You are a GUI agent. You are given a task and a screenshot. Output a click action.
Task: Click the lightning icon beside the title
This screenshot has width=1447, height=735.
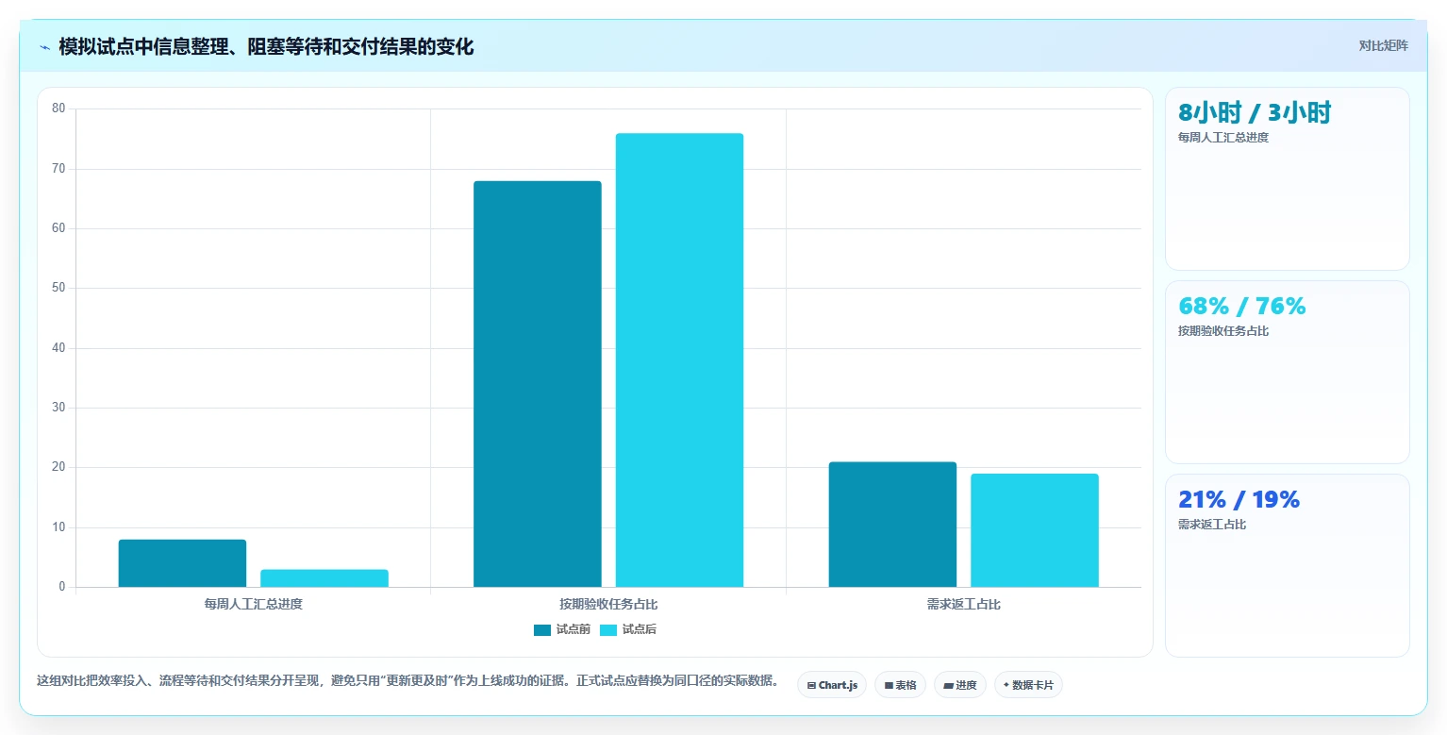tap(44, 47)
